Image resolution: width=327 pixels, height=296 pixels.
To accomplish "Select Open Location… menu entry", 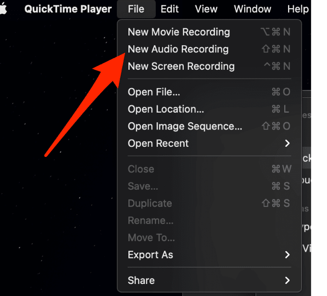I will pyautogui.click(x=166, y=109).
